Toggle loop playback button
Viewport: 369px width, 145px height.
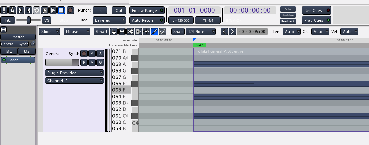(36, 11)
